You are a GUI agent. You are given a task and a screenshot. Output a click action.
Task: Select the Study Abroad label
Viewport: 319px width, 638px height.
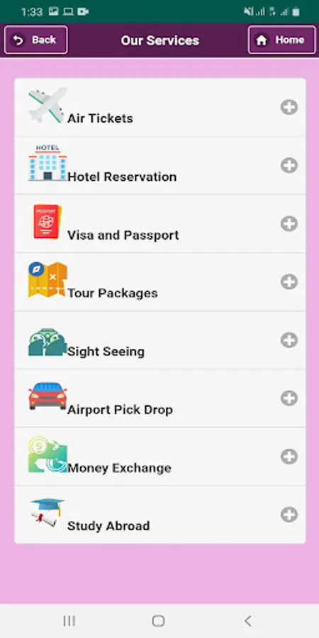pyautogui.click(x=108, y=526)
